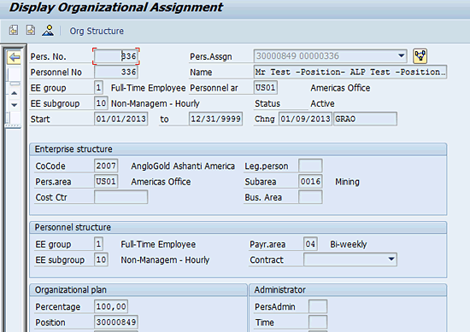Screen dimensions: 470x332
Task: Select the Subarea field 0016
Action: 310,182
